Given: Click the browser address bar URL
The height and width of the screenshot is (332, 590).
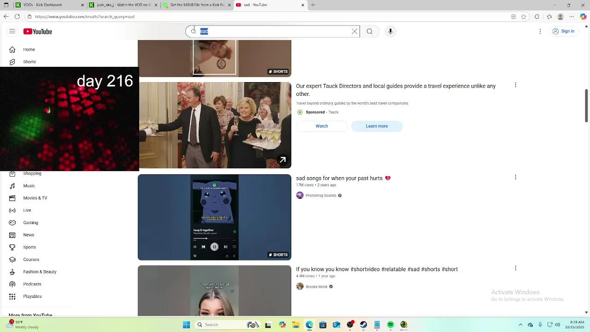Looking at the screenshot, I should 84,17.
